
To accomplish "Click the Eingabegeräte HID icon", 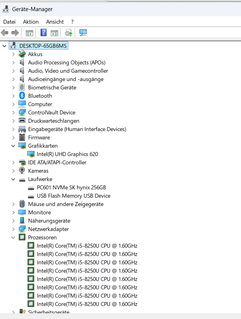I will click(x=22, y=129).
